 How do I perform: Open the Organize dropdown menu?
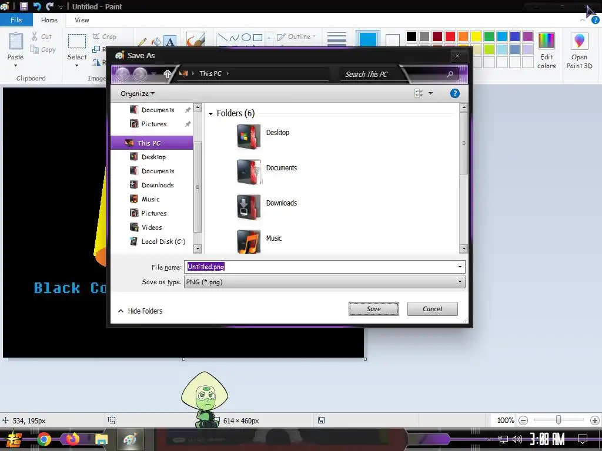[138, 93]
